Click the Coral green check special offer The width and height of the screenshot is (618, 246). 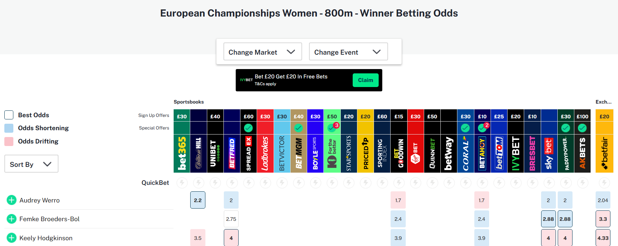pyautogui.click(x=465, y=128)
